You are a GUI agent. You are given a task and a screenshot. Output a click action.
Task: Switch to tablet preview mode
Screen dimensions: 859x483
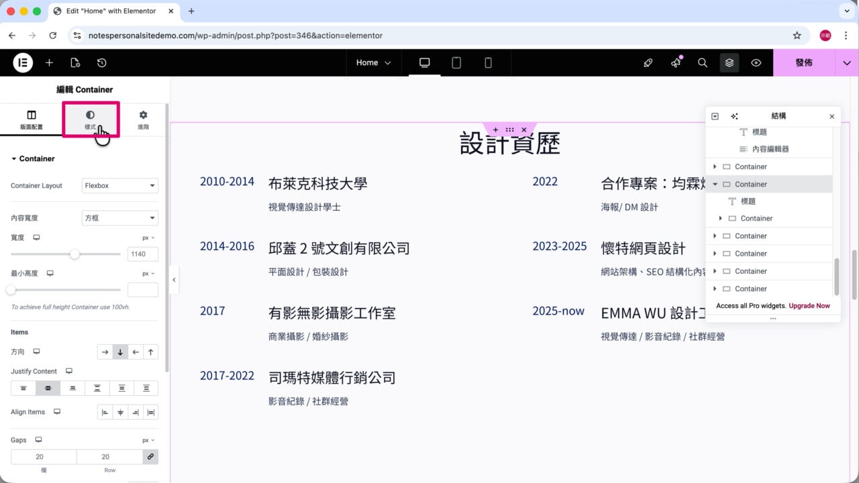[x=456, y=62]
